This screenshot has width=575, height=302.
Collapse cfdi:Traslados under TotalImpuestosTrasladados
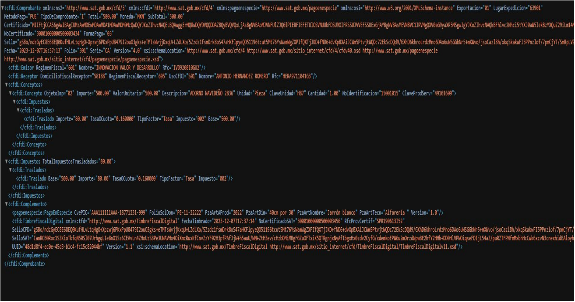10,170
